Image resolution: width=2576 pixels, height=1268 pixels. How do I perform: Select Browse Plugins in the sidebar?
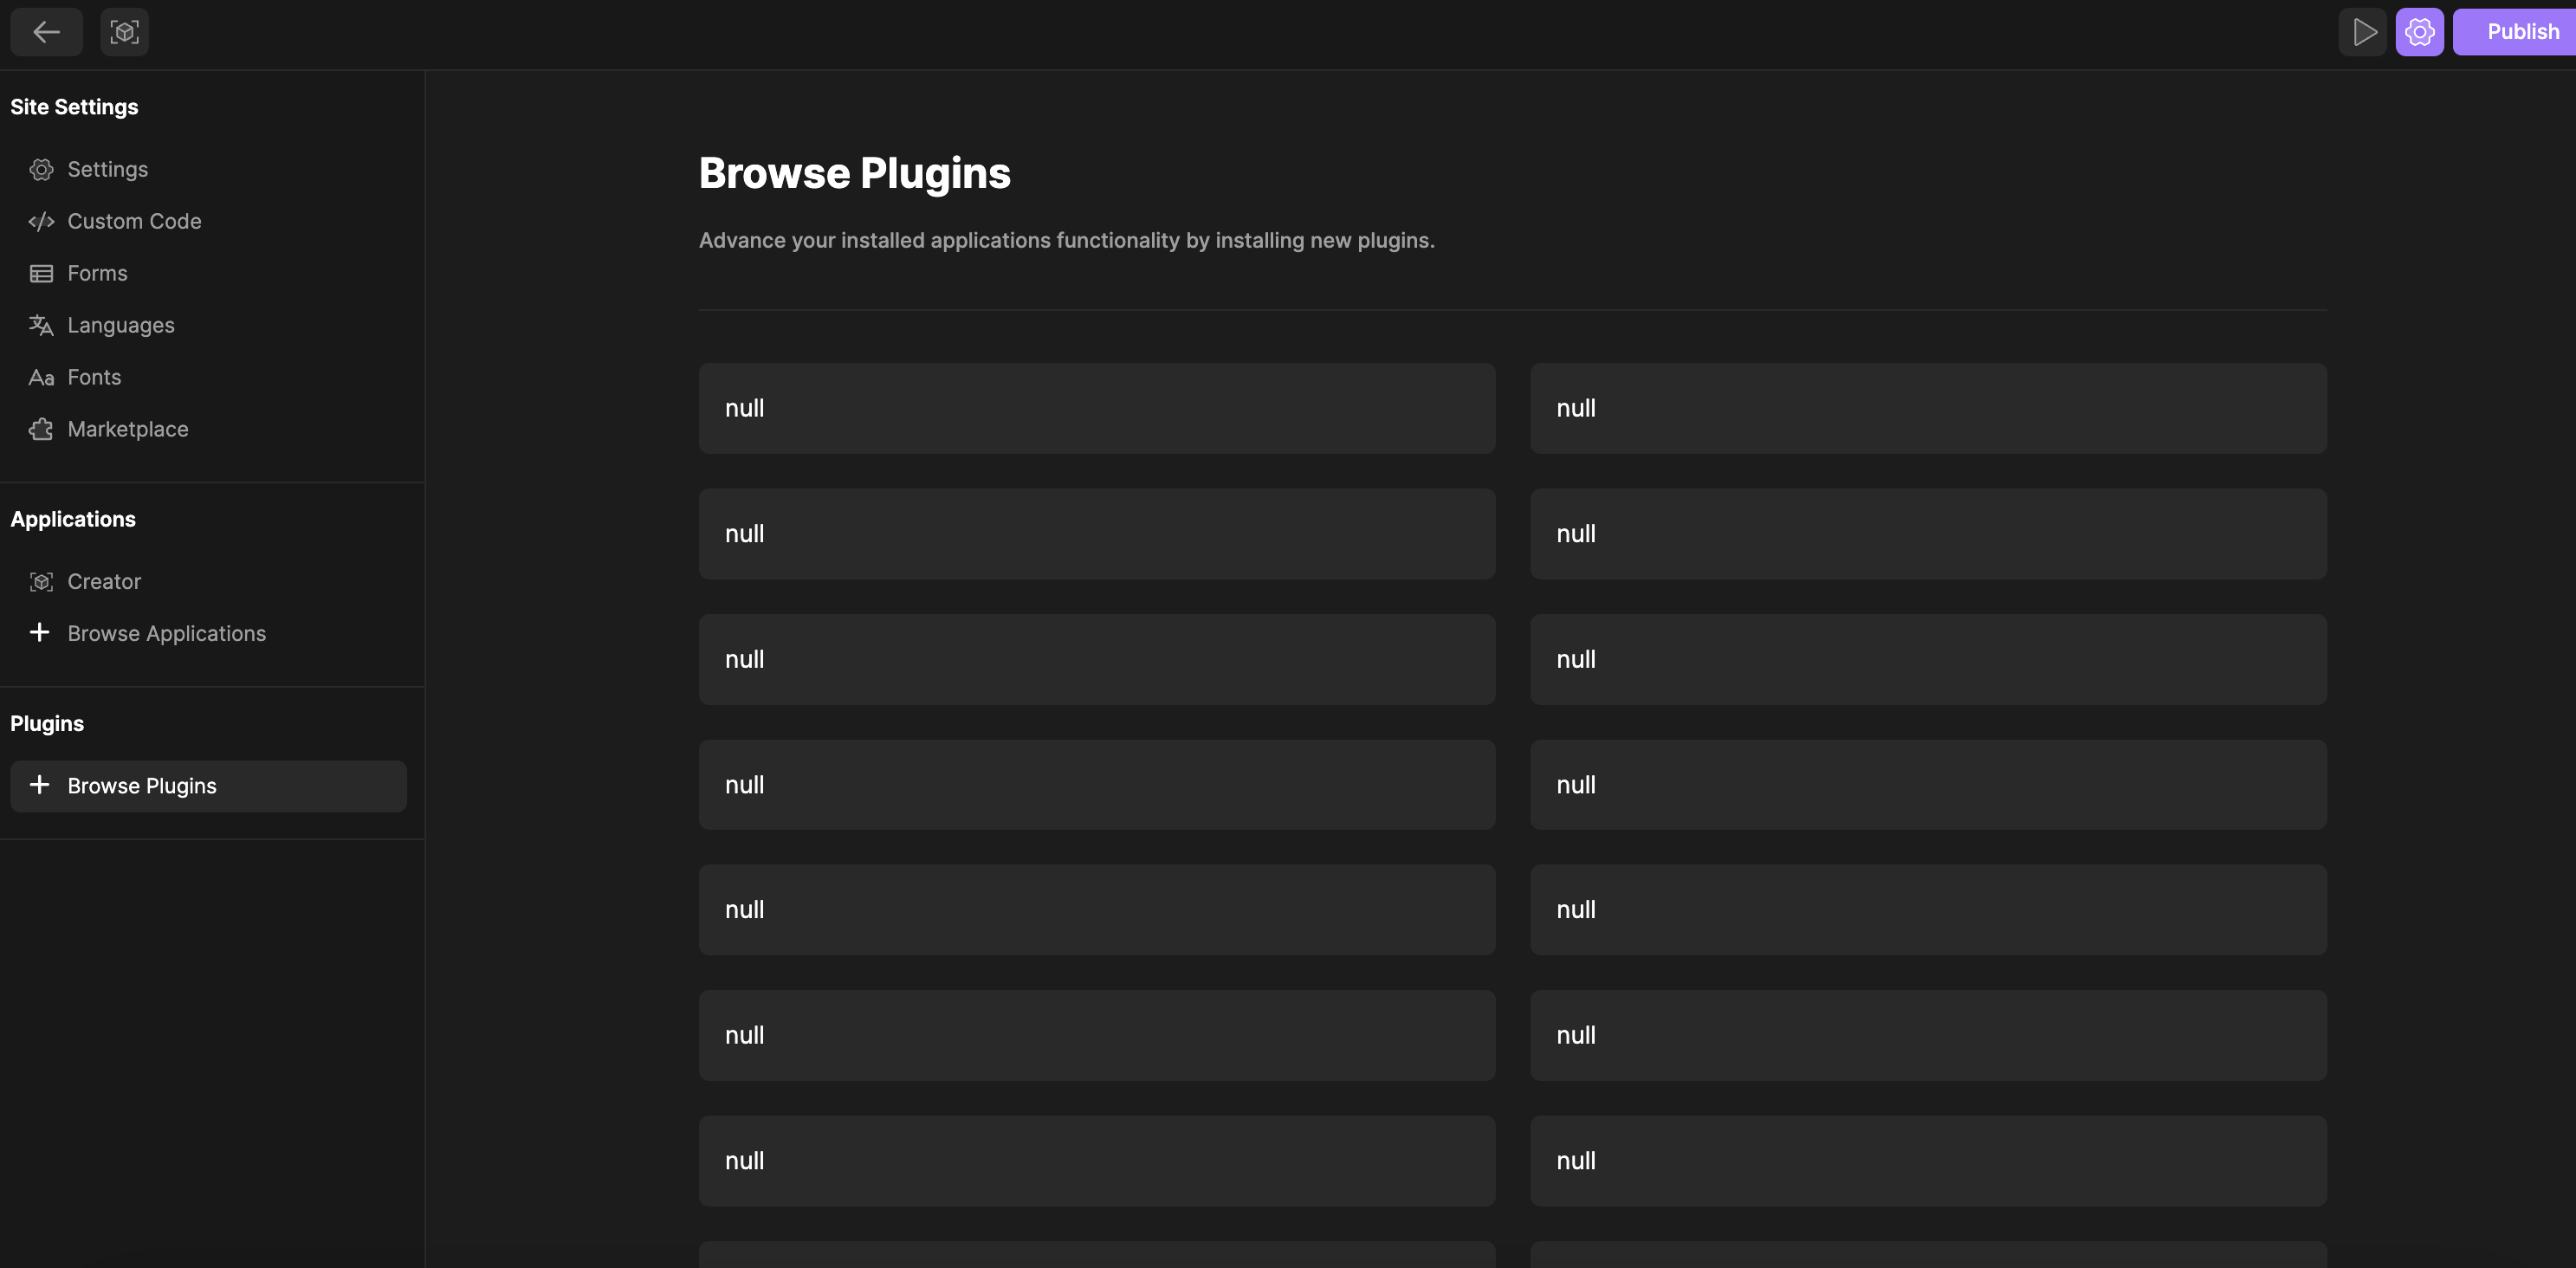tap(208, 786)
